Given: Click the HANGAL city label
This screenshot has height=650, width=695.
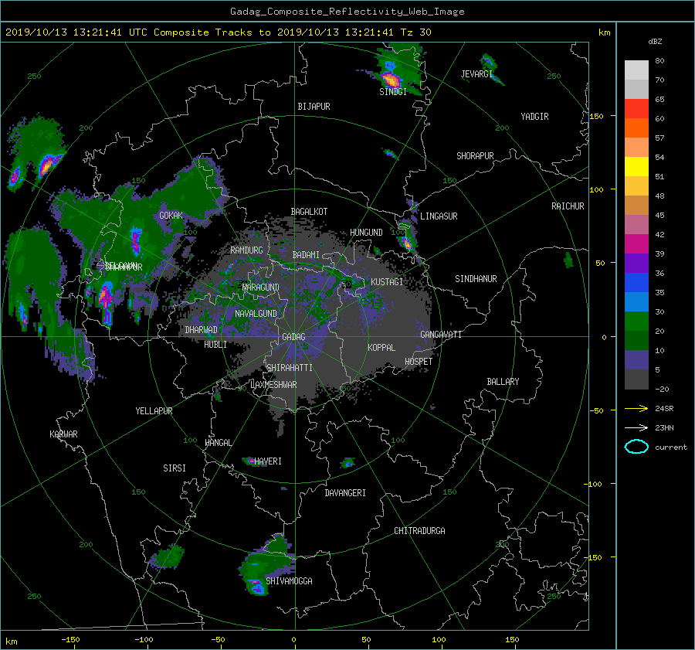Looking at the screenshot, I should 219,443.
